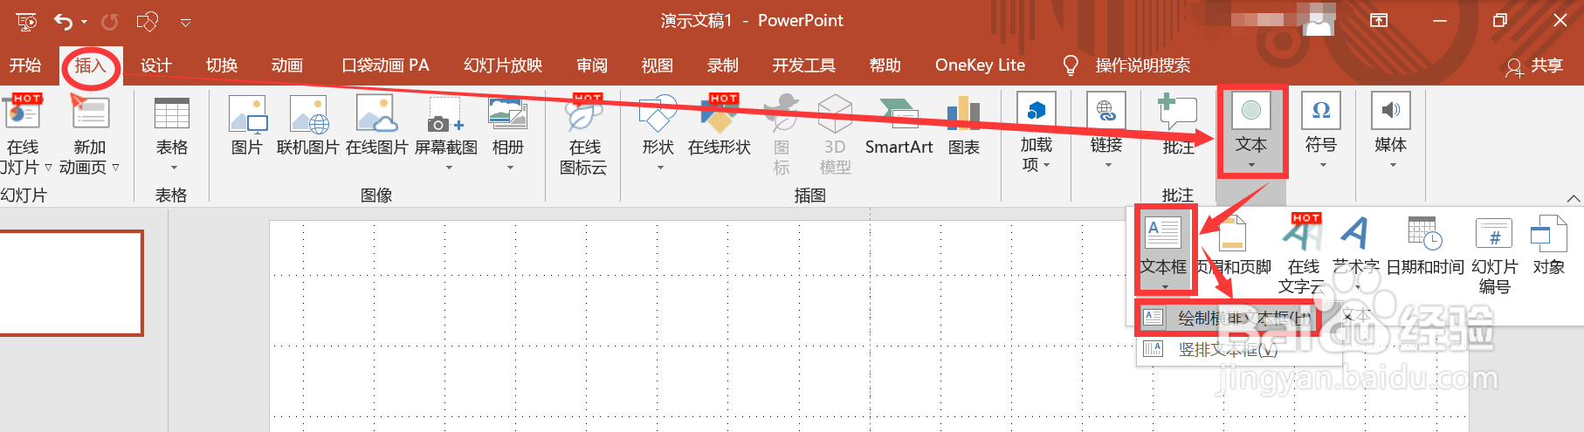Open the 动画 ribbon tab
1584x432 pixels.
pos(287,65)
